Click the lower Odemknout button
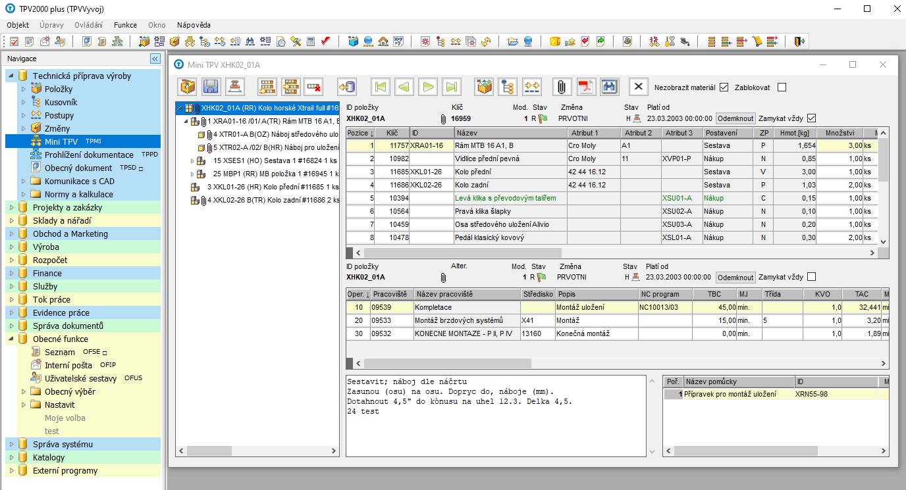Image resolution: width=906 pixels, height=490 pixels. (x=735, y=278)
